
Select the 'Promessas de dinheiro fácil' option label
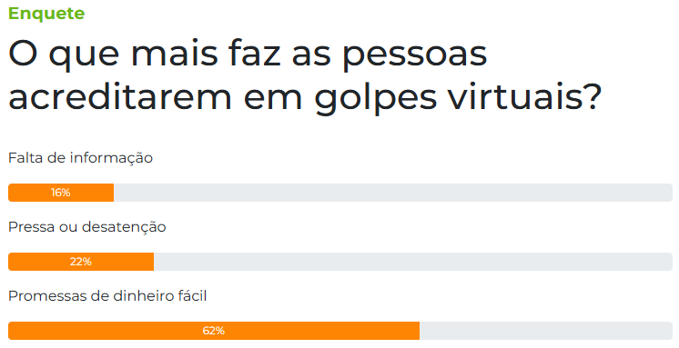pos(107,296)
